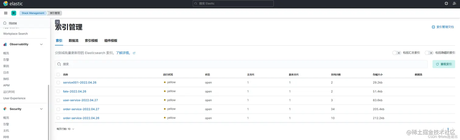The width and height of the screenshot is (460, 140).
Task: Click the 了解详情 link
Action: 124,53
